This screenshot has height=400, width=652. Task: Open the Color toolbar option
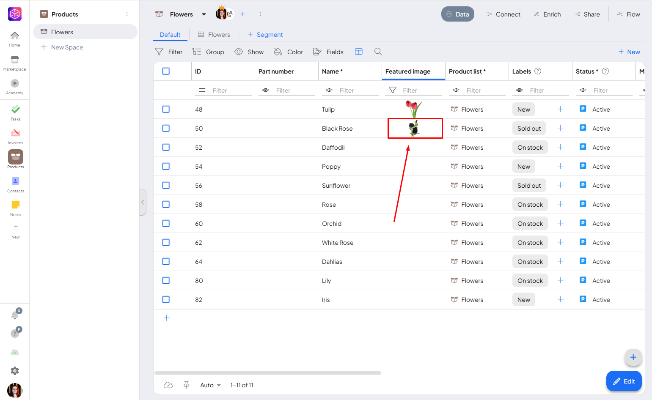(x=289, y=52)
